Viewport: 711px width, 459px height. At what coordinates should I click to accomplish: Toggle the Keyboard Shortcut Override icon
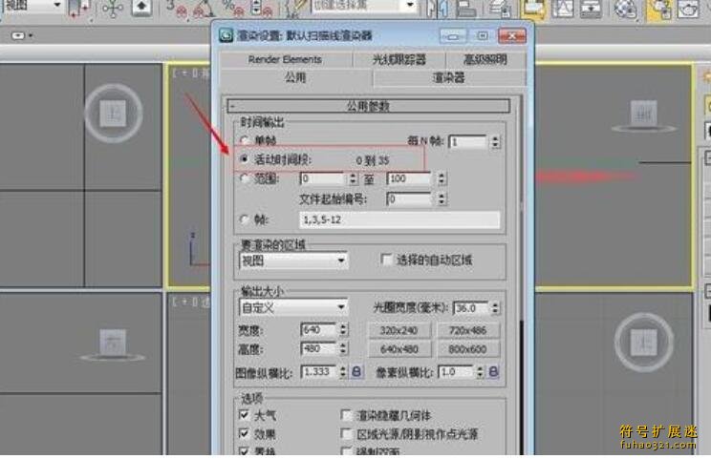pos(141,9)
